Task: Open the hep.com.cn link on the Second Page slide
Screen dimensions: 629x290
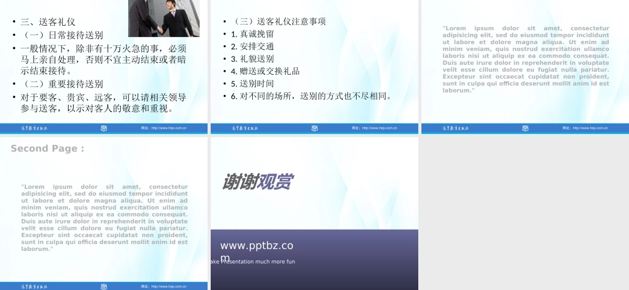Action: [164, 287]
